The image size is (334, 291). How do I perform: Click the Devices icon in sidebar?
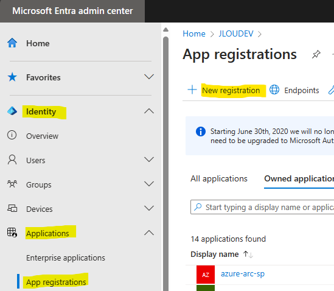(x=12, y=208)
